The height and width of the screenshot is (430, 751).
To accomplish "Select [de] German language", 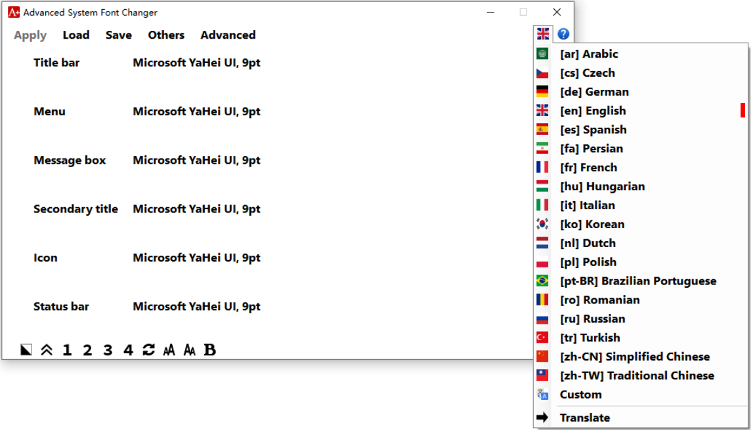I will (x=594, y=91).
